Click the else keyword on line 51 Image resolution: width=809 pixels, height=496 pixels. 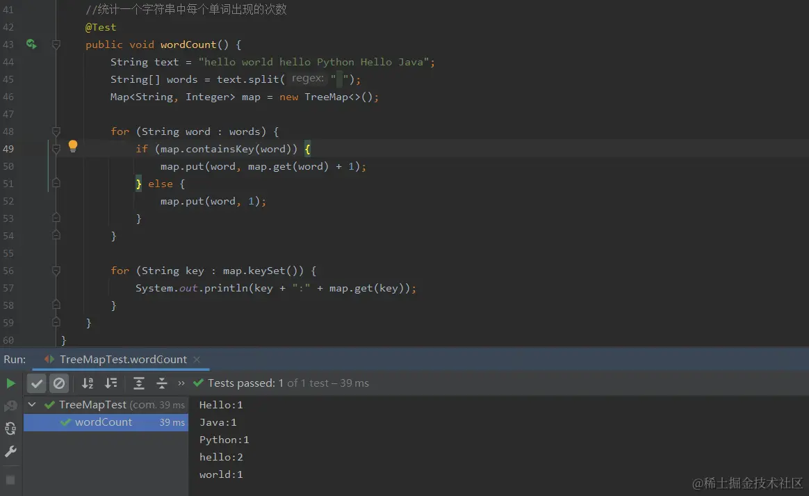tap(161, 184)
